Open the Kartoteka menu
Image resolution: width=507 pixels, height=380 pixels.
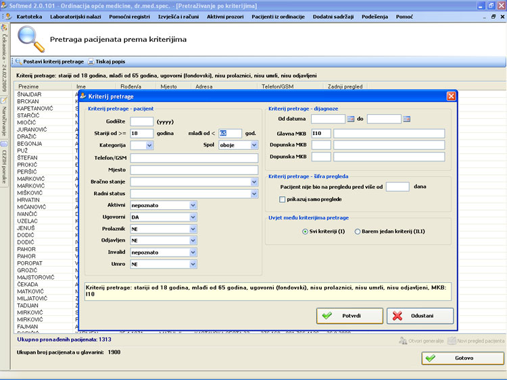point(34,16)
